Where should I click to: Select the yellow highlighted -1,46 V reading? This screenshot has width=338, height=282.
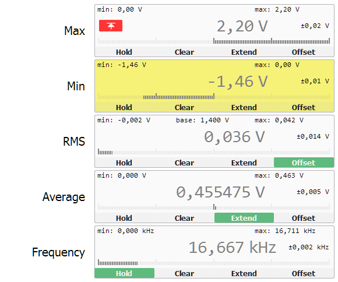238,82
